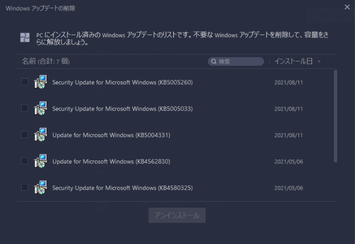Click the puzzle piece icon beside the description
Screen dimensions: 355x244
coord(25,37)
